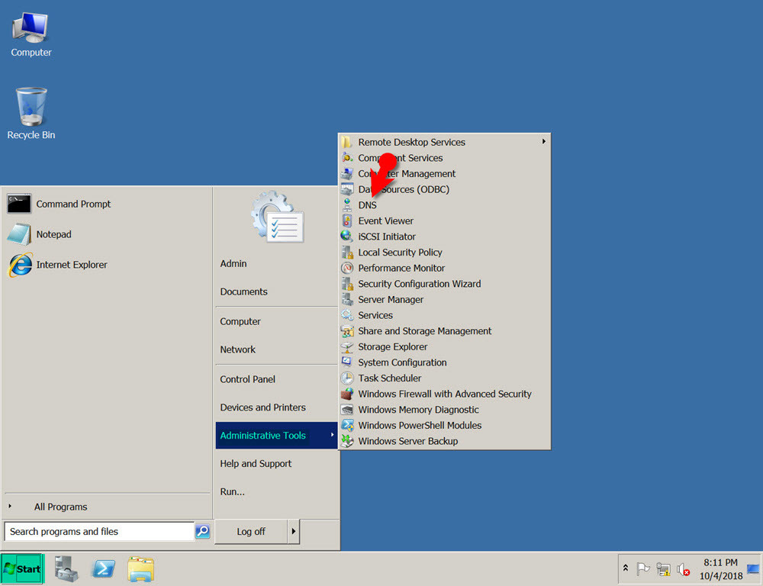
Task: Open Control Panel from Start menu
Action: 247,379
